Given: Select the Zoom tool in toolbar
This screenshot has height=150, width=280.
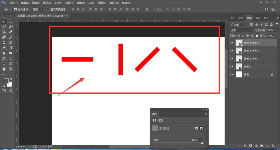Looking at the screenshot, I should [11, 69].
